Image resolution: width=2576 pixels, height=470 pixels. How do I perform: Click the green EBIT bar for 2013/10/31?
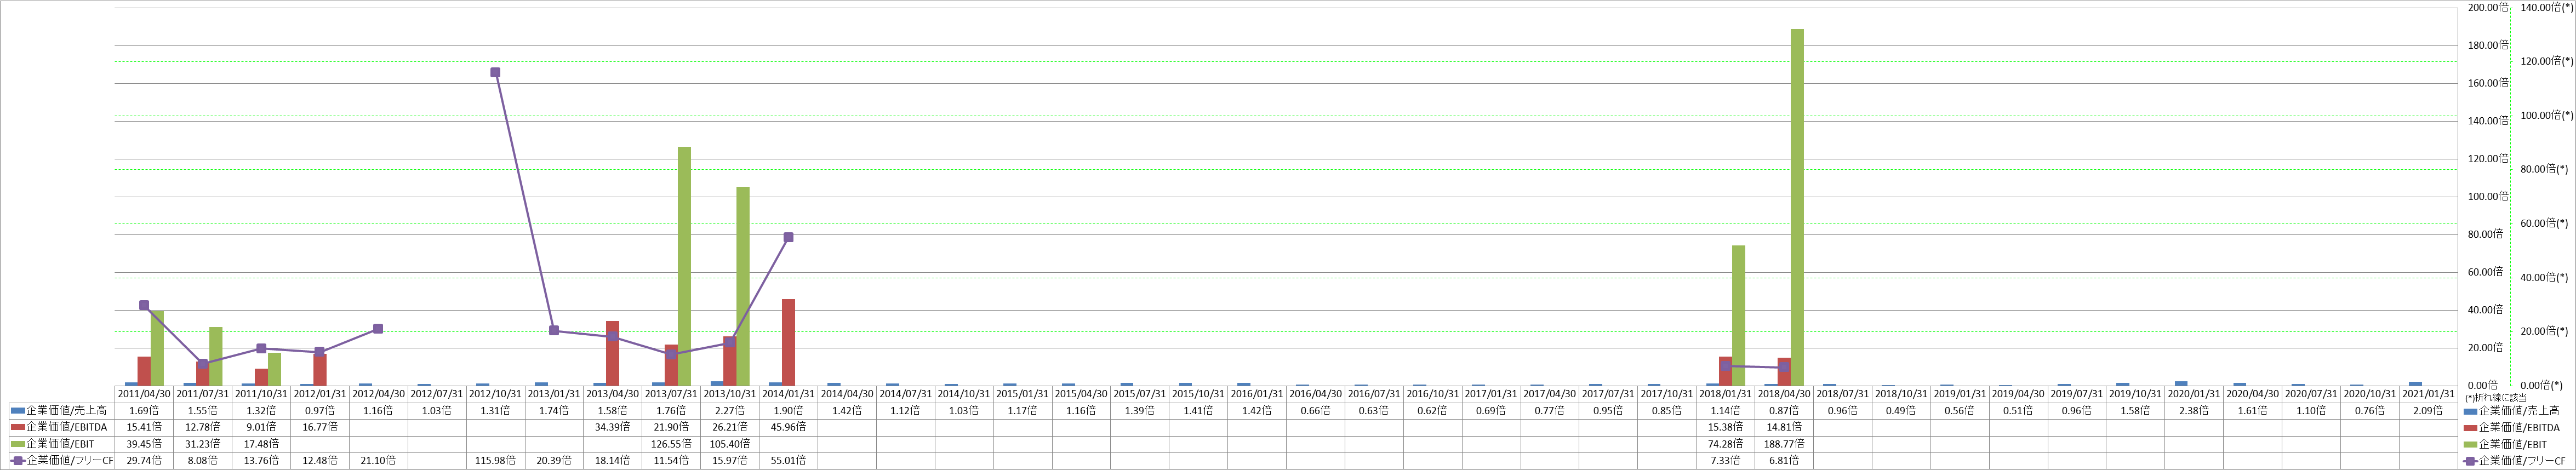click(743, 286)
